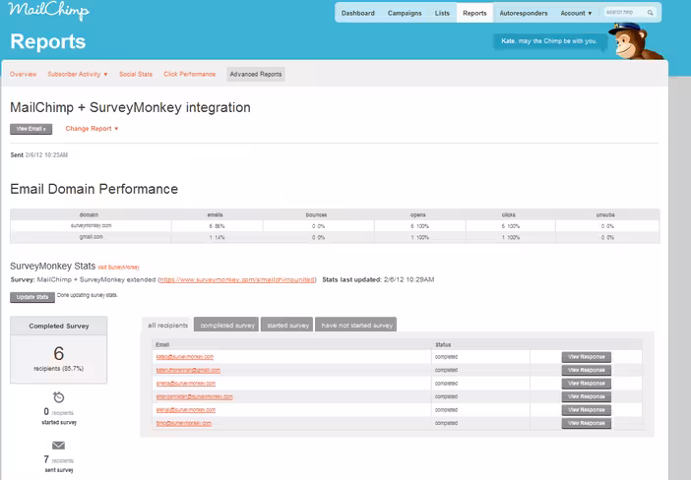Click the Freddie chimp mascot image
Screen dimensions: 691x480
635,41
